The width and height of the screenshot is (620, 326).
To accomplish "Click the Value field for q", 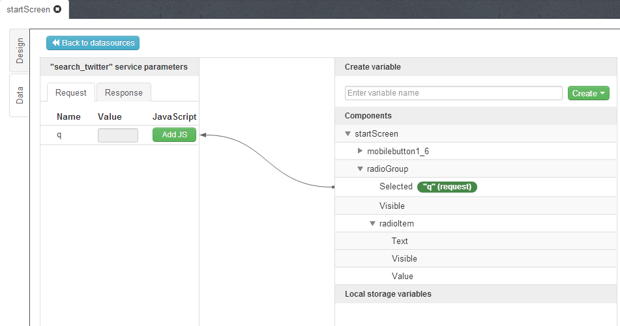I will (x=118, y=135).
